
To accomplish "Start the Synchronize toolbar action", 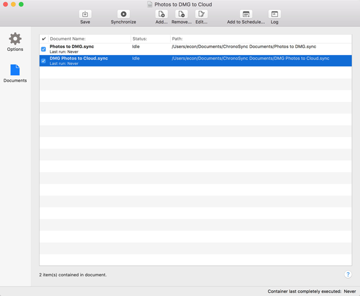I will pyautogui.click(x=124, y=14).
